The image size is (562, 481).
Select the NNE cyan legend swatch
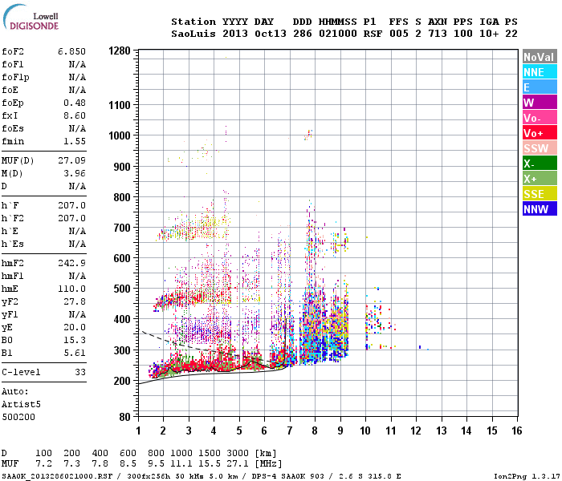[x=540, y=72]
